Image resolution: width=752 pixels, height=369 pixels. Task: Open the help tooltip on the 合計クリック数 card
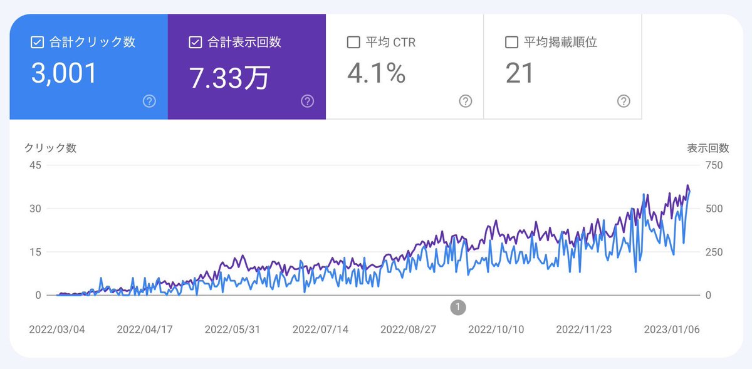pos(149,101)
